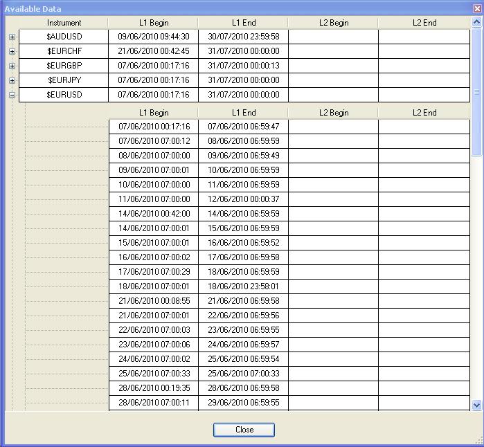
Task: Click the nested L2 End sub-table header
Action: pos(424,113)
